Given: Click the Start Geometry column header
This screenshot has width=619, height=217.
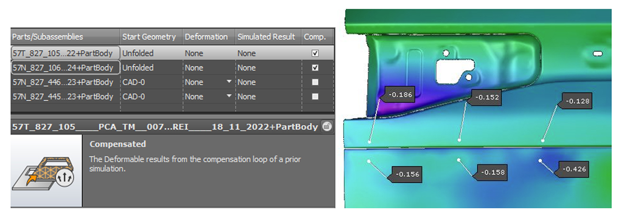Looking at the screenshot, I should (149, 37).
